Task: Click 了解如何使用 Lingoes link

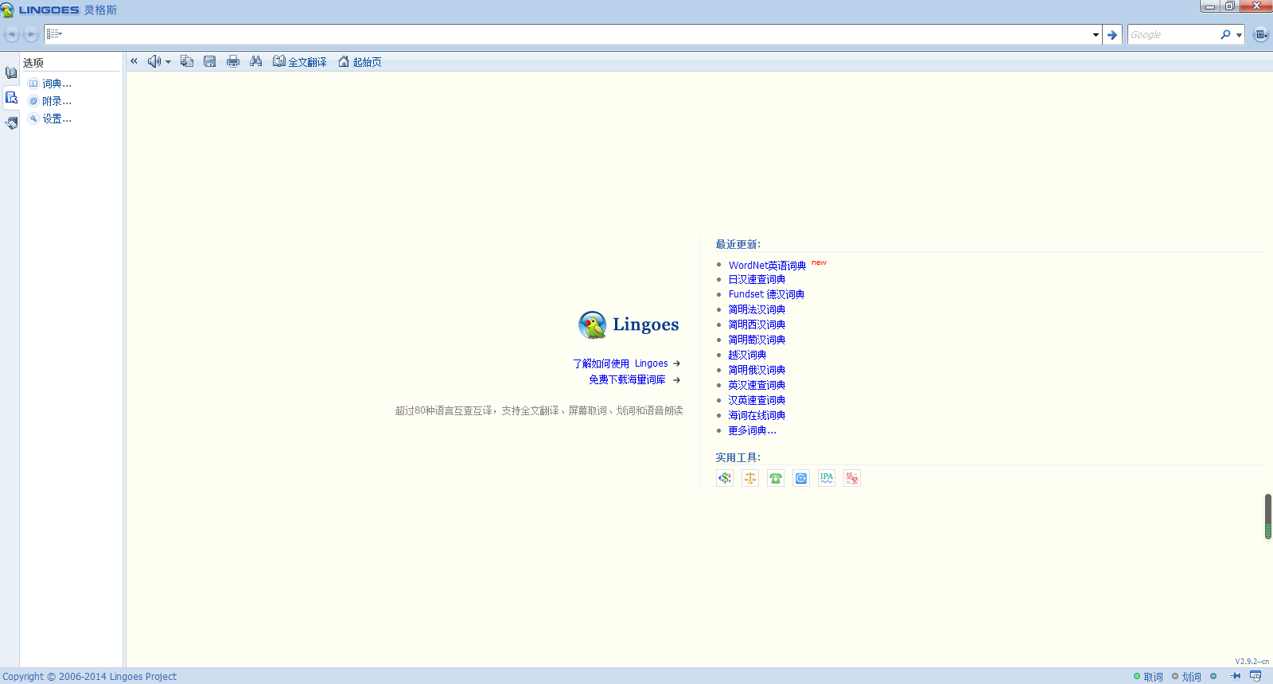Action: click(x=621, y=363)
